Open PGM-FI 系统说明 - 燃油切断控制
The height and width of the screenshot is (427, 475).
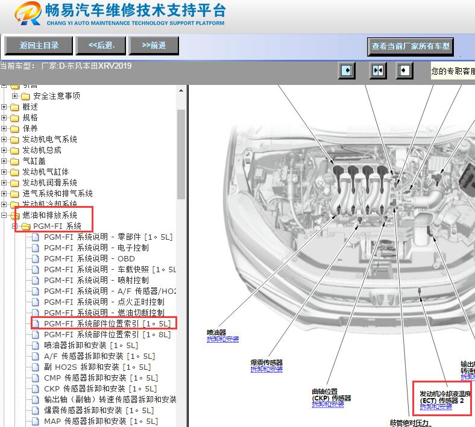pyautogui.click(x=104, y=313)
